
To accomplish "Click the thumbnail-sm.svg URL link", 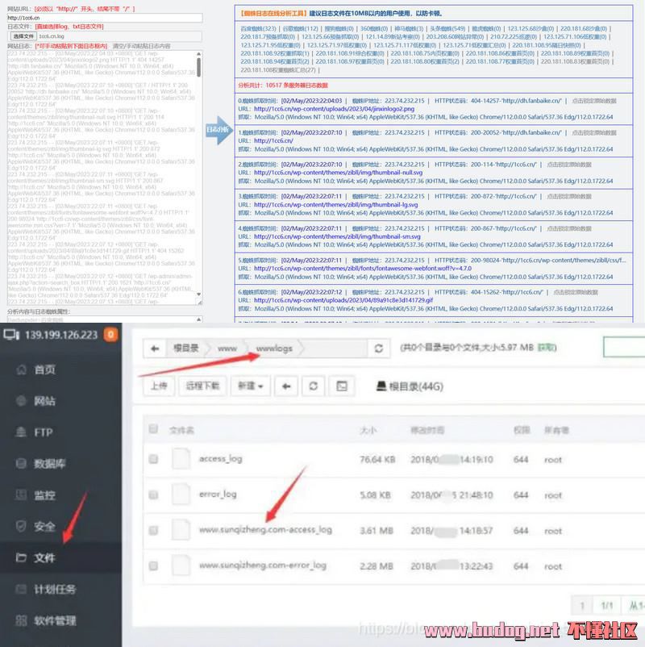I will click(x=337, y=236).
